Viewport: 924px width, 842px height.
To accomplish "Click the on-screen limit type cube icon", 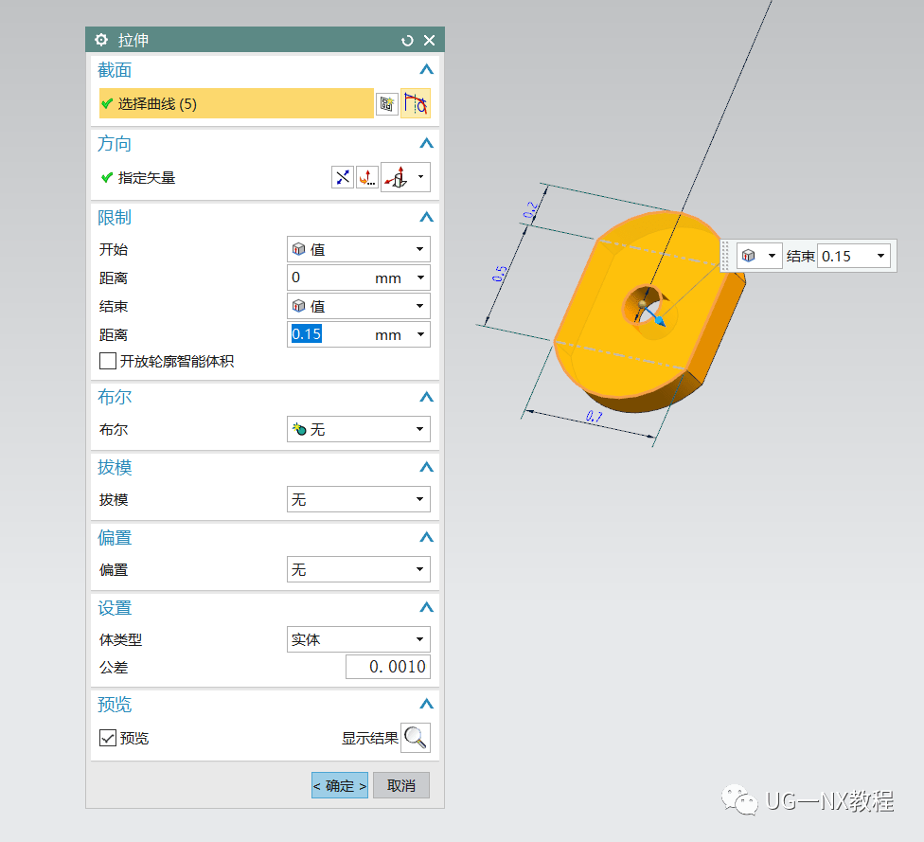I will point(749,256).
